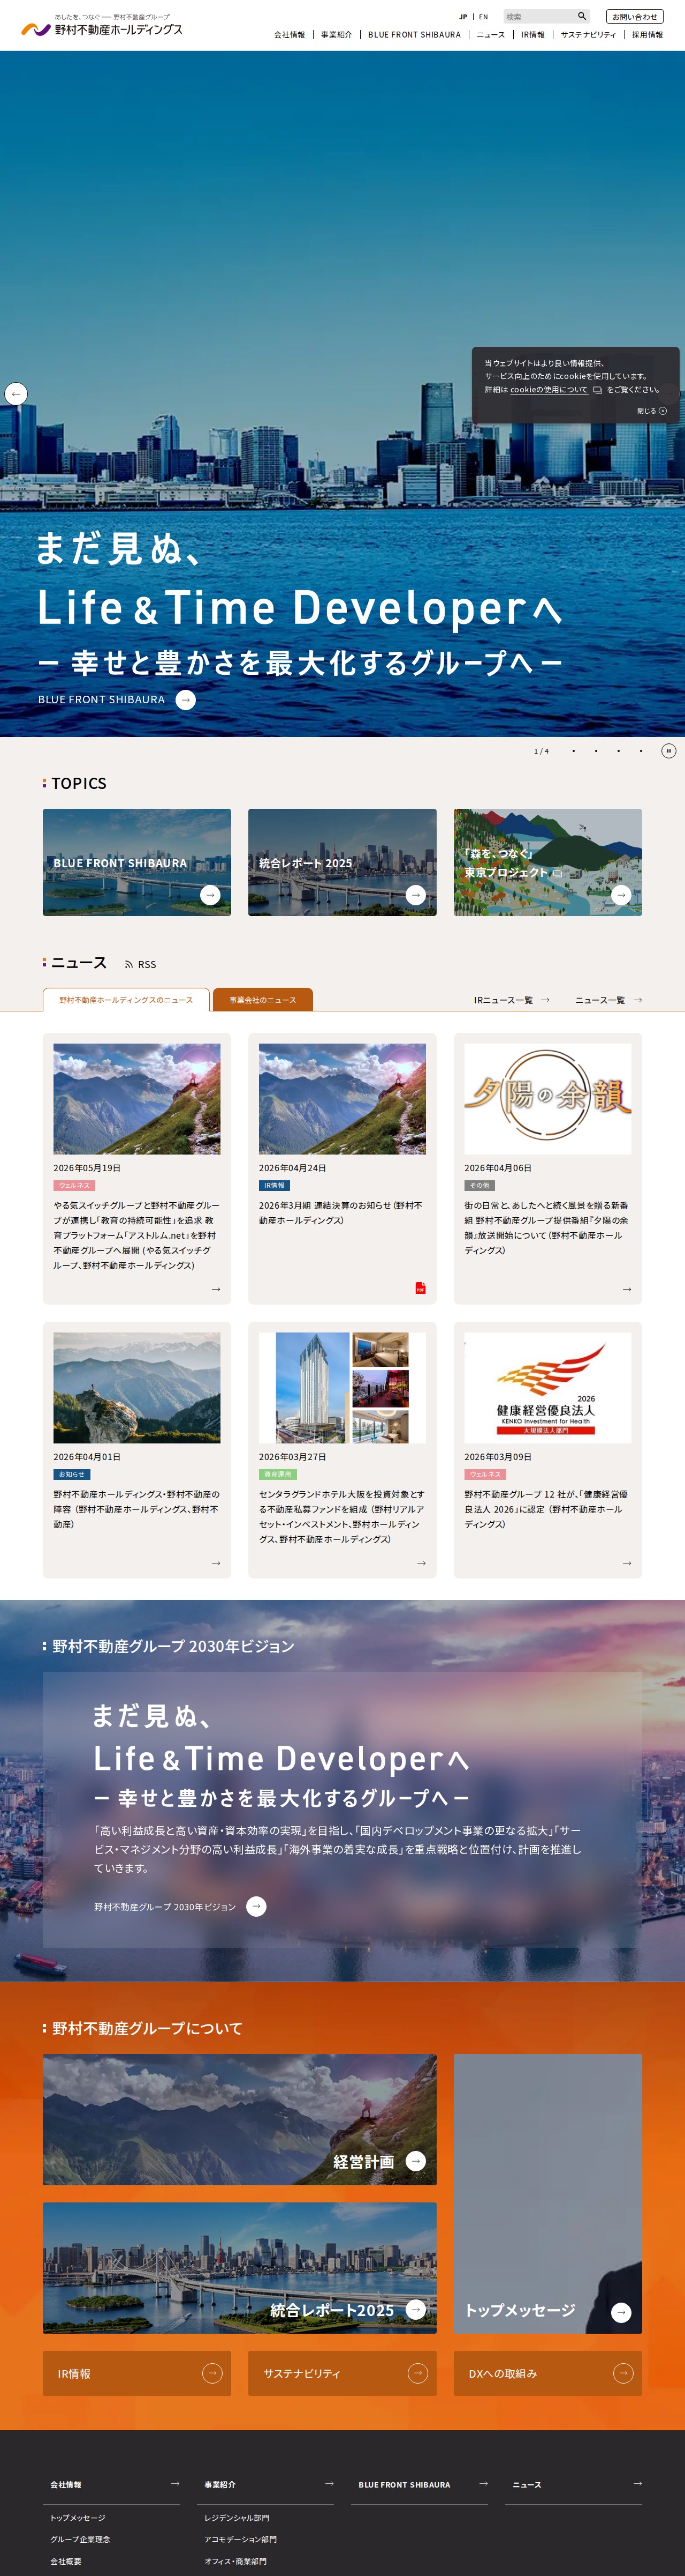Click arrow icon on IR情報 orange button
The image size is (685, 2576).
(212, 2373)
